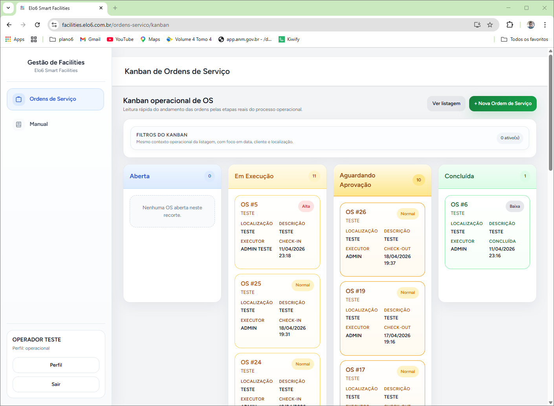Click the Em Execução column header

click(277, 176)
